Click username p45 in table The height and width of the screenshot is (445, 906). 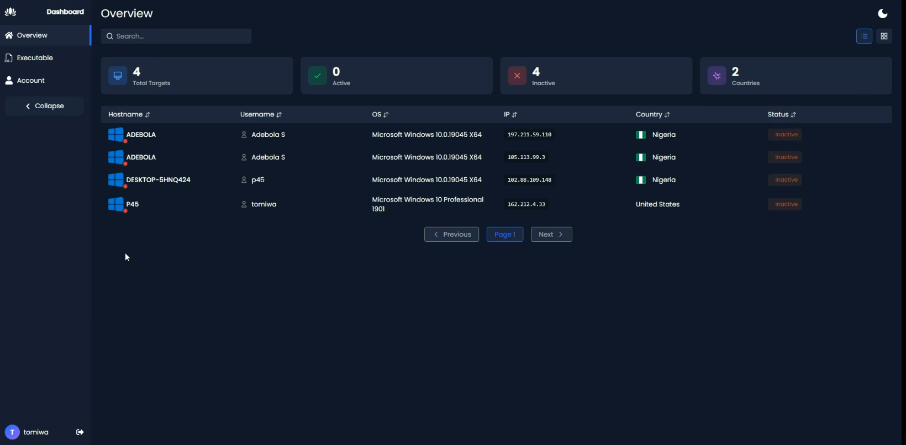tap(258, 180)
